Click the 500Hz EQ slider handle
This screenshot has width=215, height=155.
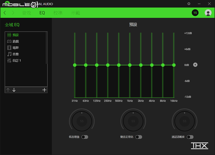[119, 65]
